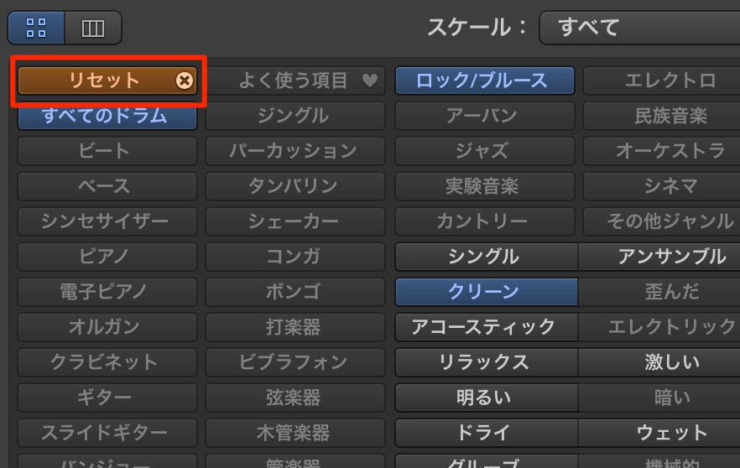The image size is (740, 468).
Task: Select the 明るい descriptor
Action: point(486,398)
